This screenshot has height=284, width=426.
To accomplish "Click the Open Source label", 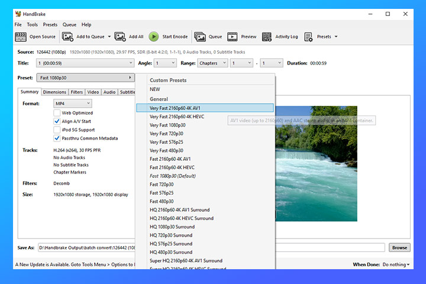I will tap(43, 37).
